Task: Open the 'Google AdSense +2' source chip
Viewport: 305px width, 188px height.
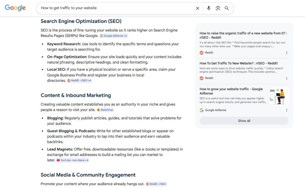Action: (x=113, y=36)
